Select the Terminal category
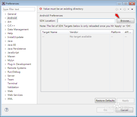This screenshot has width=137, height=117. coord(12,83)
